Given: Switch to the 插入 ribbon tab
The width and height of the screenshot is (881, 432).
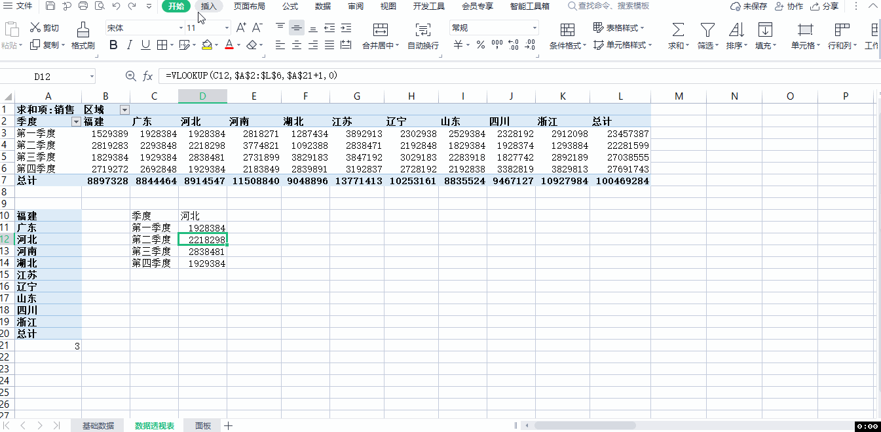Looking at the screenshot, I should pos(209,7).
